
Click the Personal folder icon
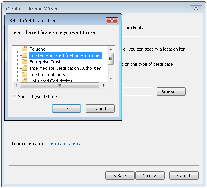click(x=24, y=49)
